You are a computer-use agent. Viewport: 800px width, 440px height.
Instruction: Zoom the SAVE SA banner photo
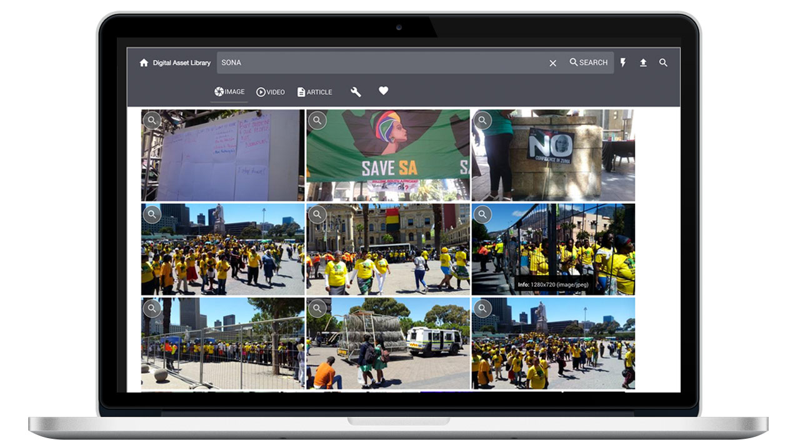(317, 120)
